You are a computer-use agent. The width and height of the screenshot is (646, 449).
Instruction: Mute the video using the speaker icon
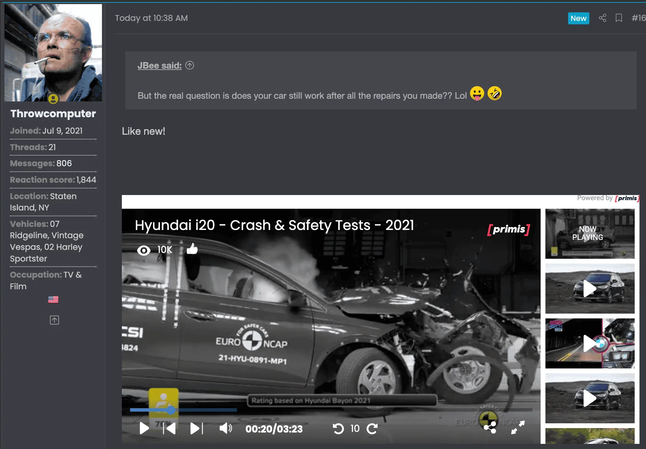[226, 428]
